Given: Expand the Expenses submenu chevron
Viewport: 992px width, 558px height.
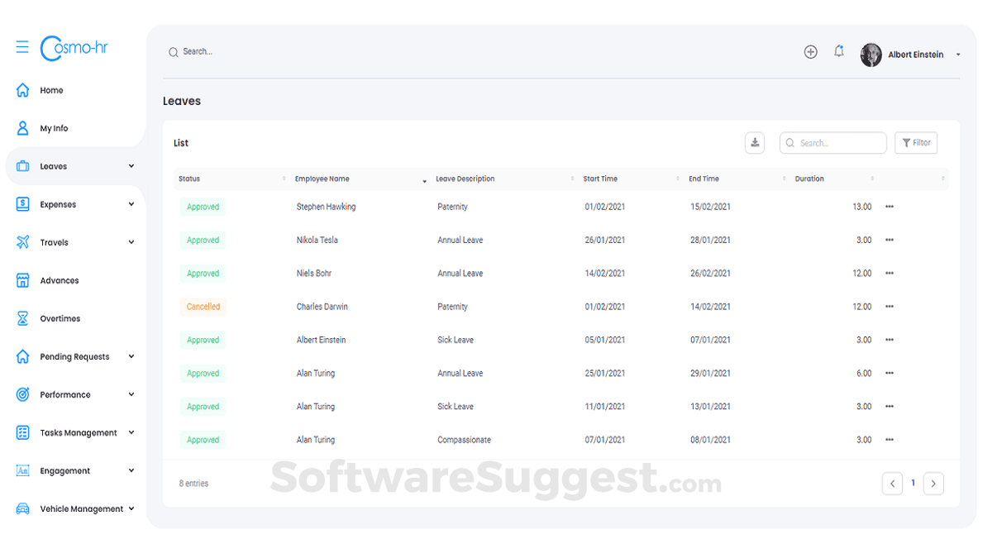Looking at the screenshot, I should pos(131,204).
